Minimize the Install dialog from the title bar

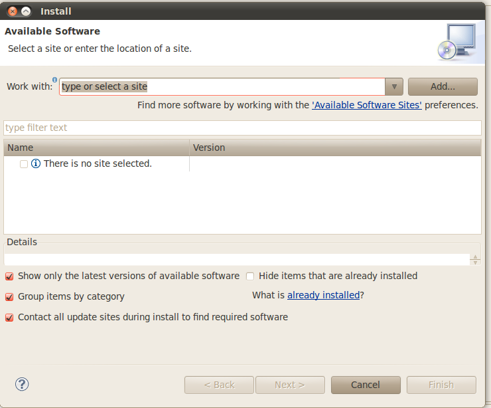coord(26,11)
